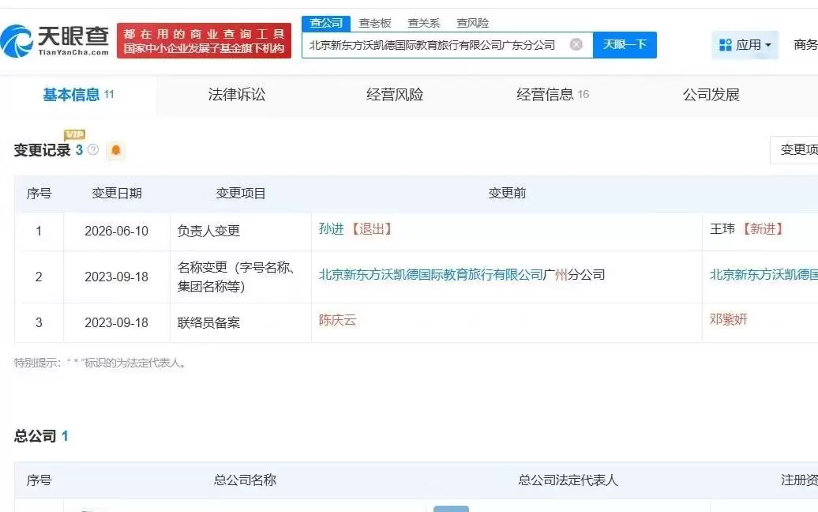Click the 【退出】 tag beside 孙进
Viewport: 818px width, 512px height.
pos(372,228)
